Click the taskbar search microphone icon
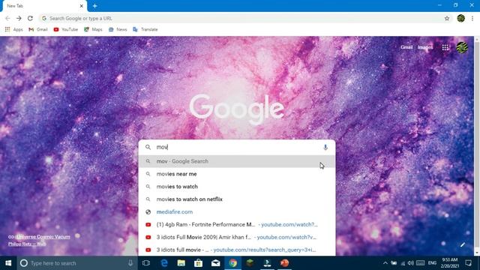 130,263
